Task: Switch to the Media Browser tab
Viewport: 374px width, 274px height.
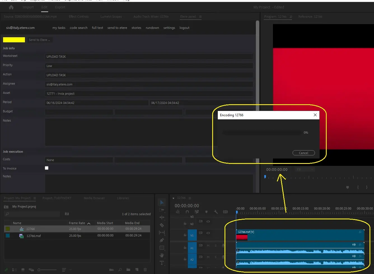Action: coord(94,198)
